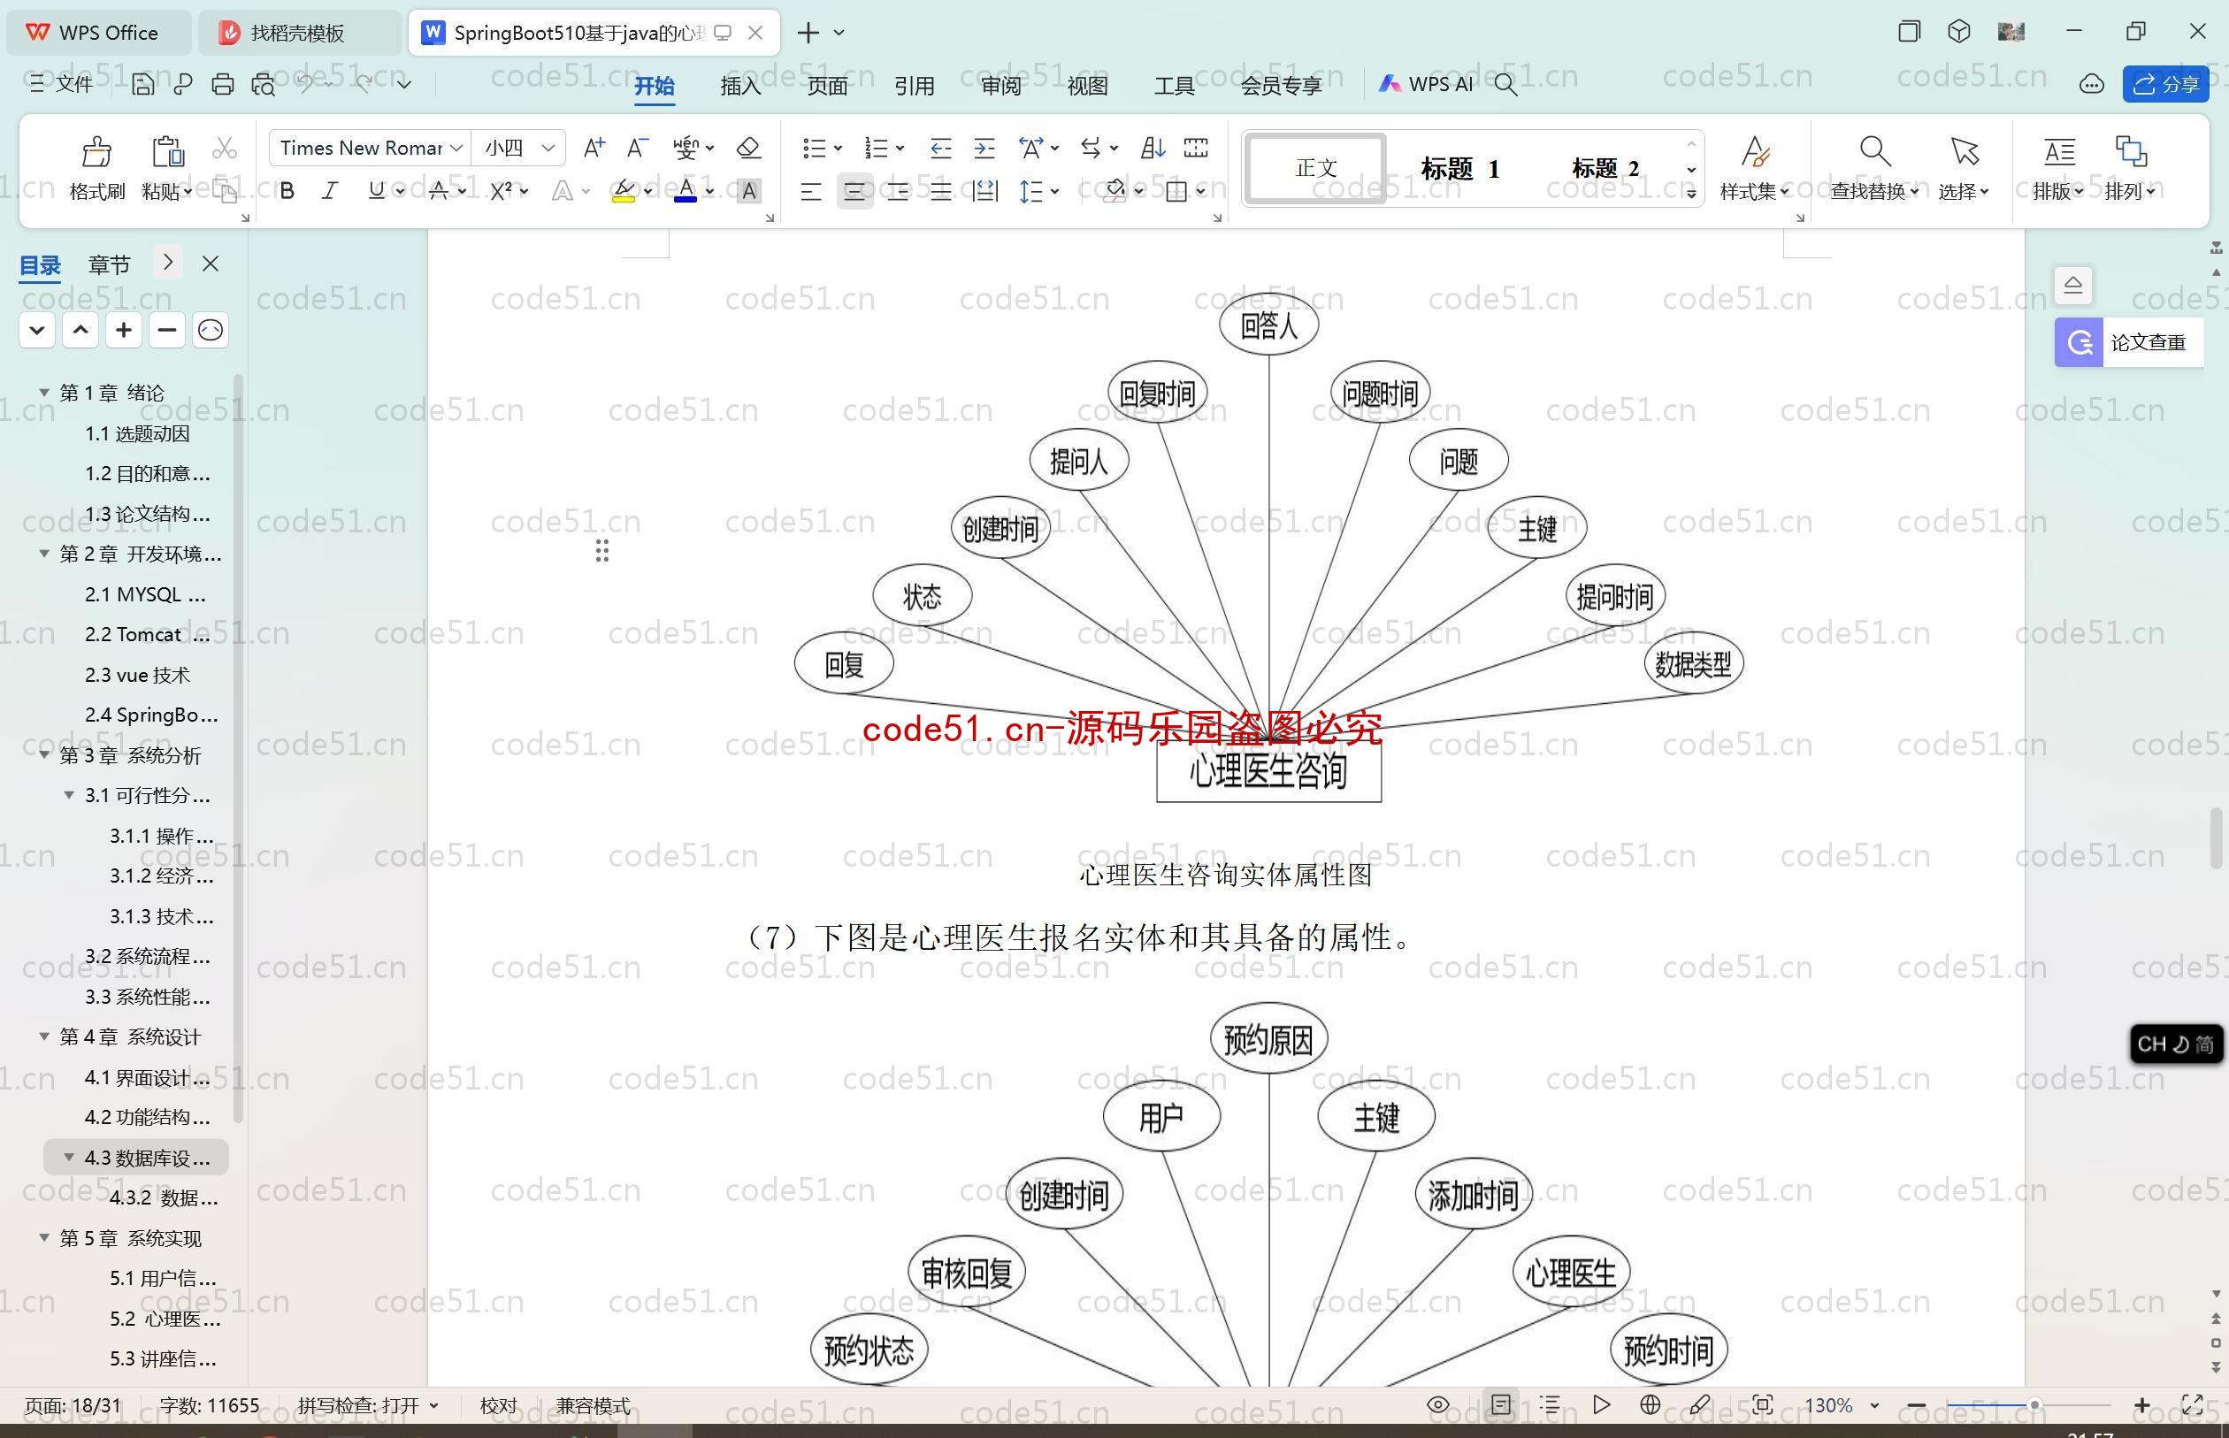Collapse the 3.1 可行性分 tree node

click(69, 795)
